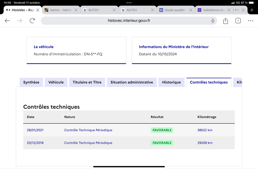Open the Véhicule tab
The image size is (258, 169).
point(56,82)
